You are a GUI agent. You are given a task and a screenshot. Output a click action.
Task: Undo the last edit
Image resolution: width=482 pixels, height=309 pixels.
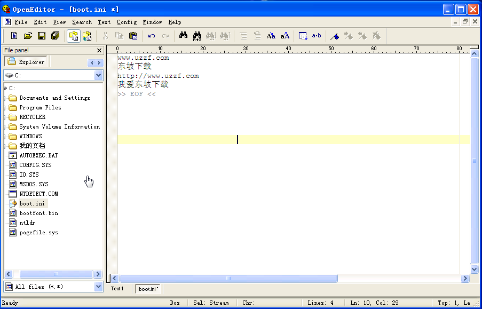click(151, 36)
